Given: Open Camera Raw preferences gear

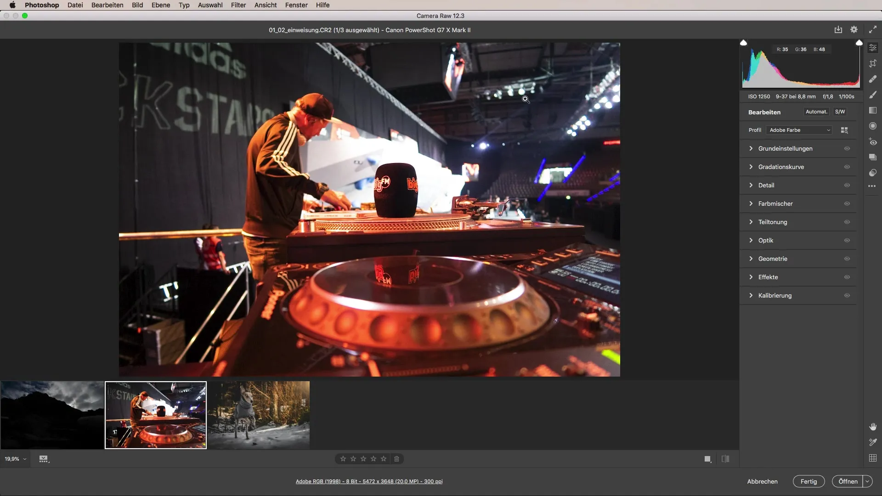Looking at the screenshot, I should (x=854, y=29).
